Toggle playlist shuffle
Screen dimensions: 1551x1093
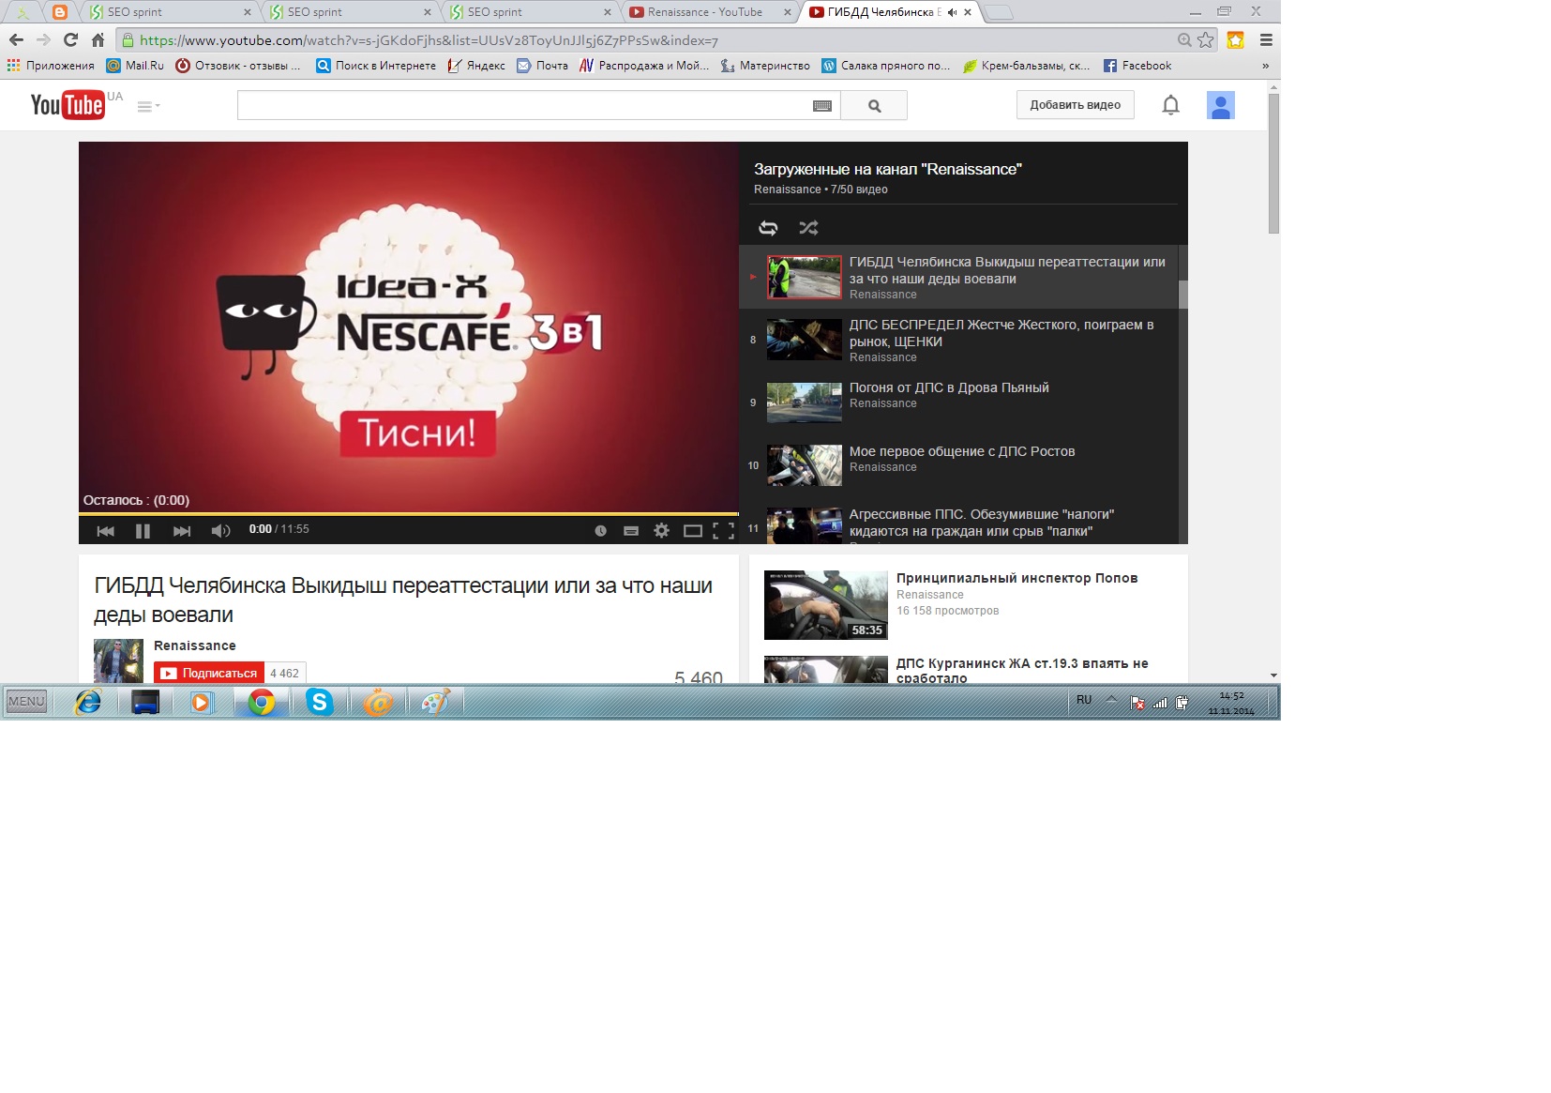808,228
